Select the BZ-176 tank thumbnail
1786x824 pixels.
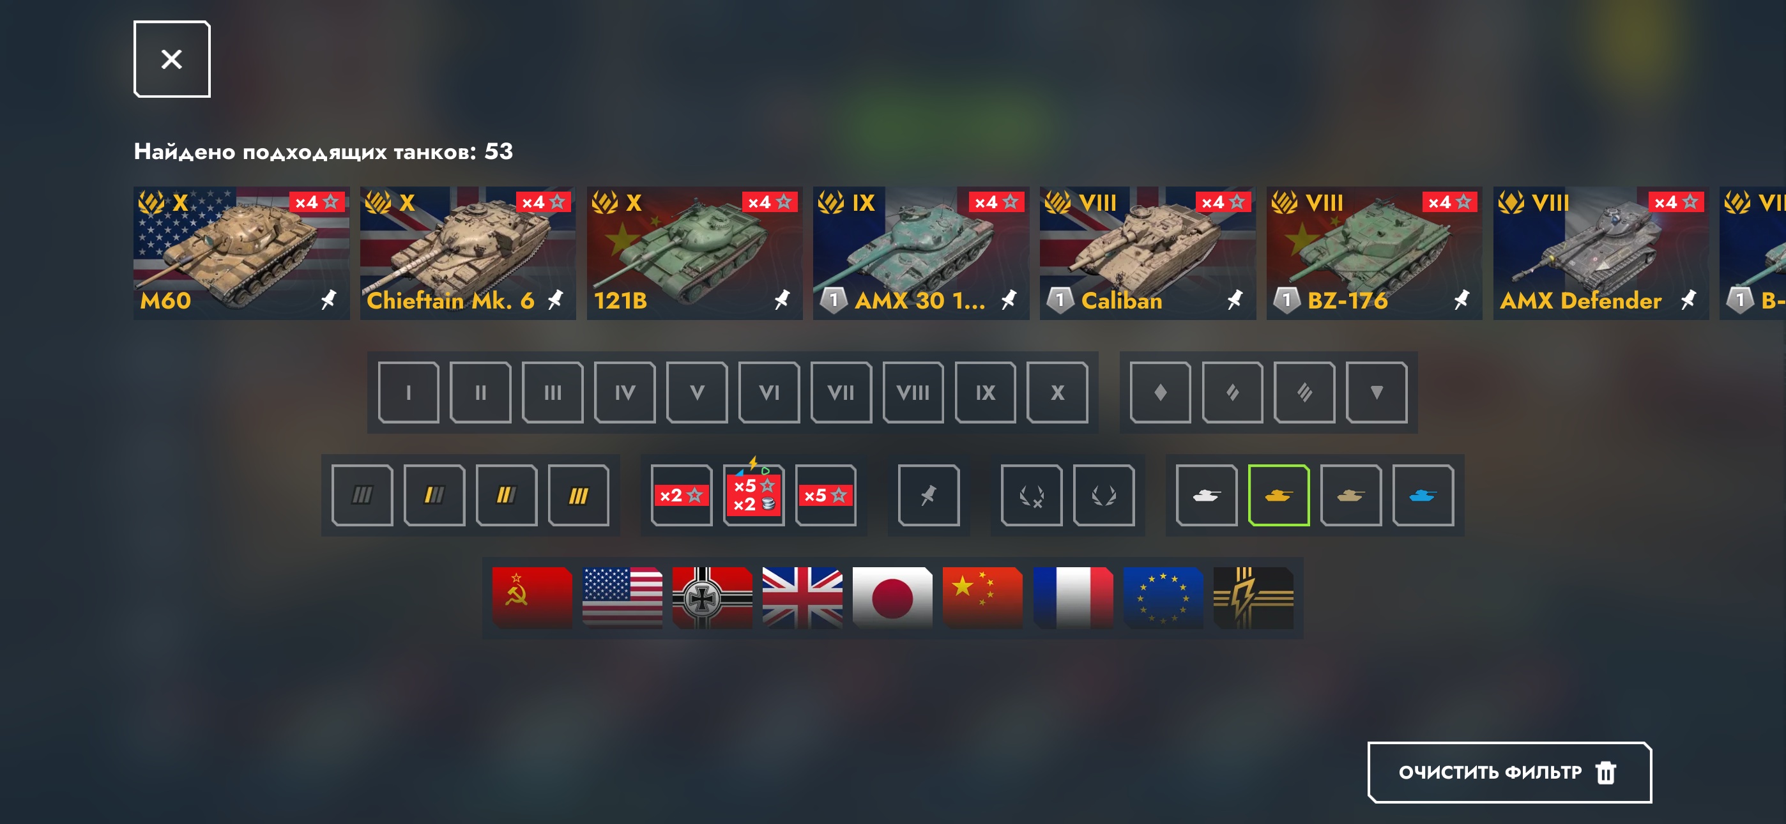click(x=1374, y=253)
